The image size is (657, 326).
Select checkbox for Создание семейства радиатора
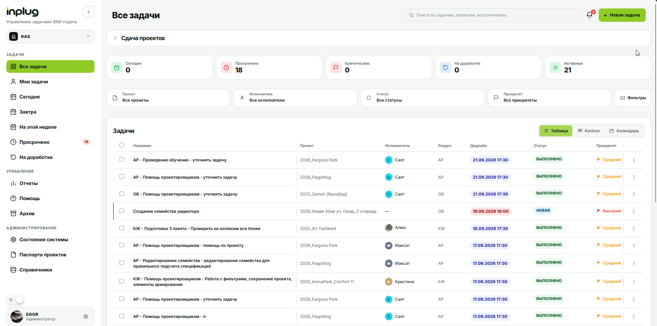click(x=122, y=211)
